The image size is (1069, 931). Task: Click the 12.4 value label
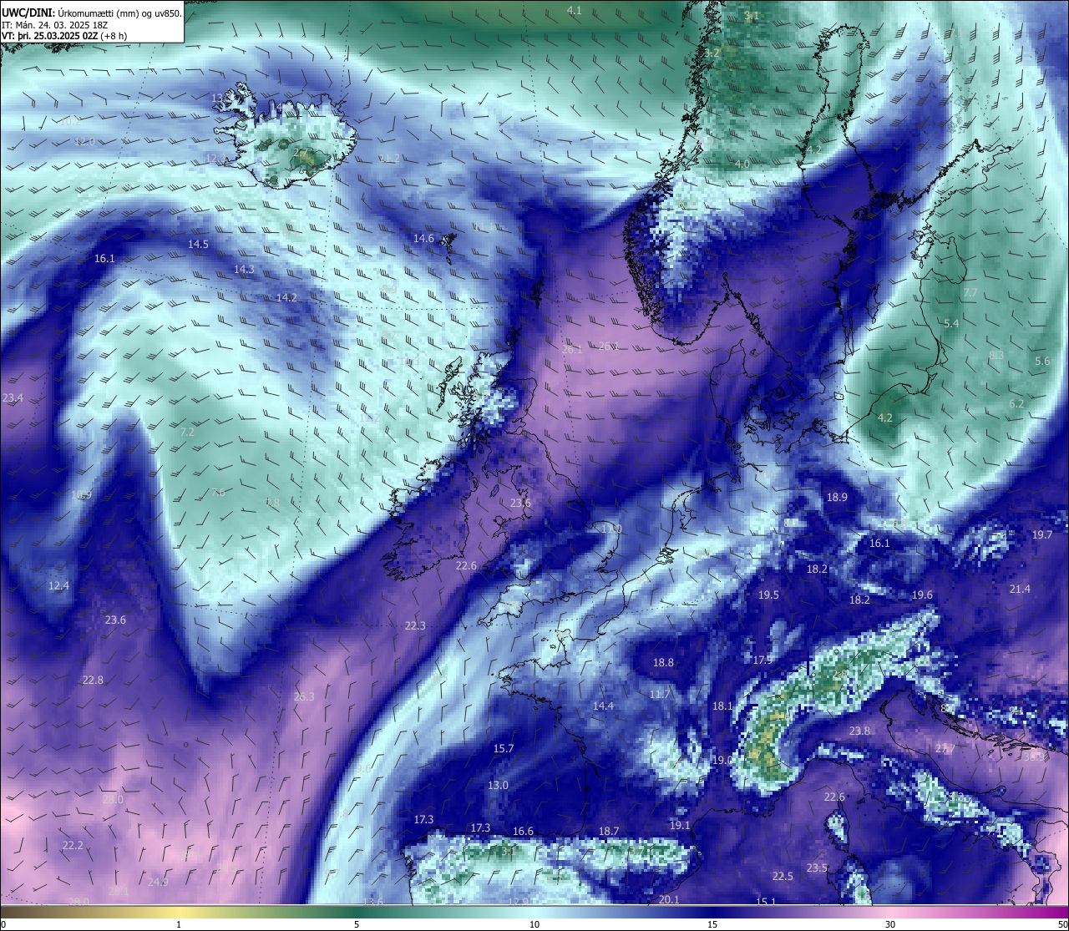pos(58,586)
